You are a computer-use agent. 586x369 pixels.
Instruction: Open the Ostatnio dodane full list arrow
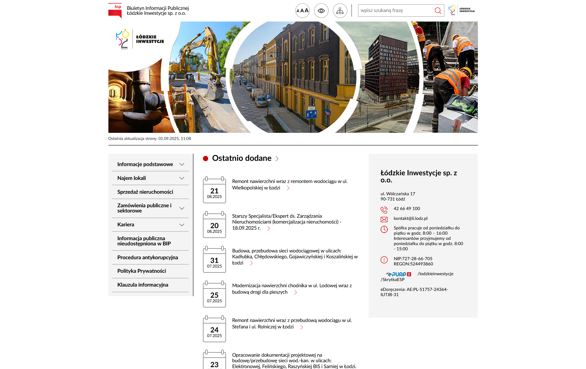click(x=277, y=159)
